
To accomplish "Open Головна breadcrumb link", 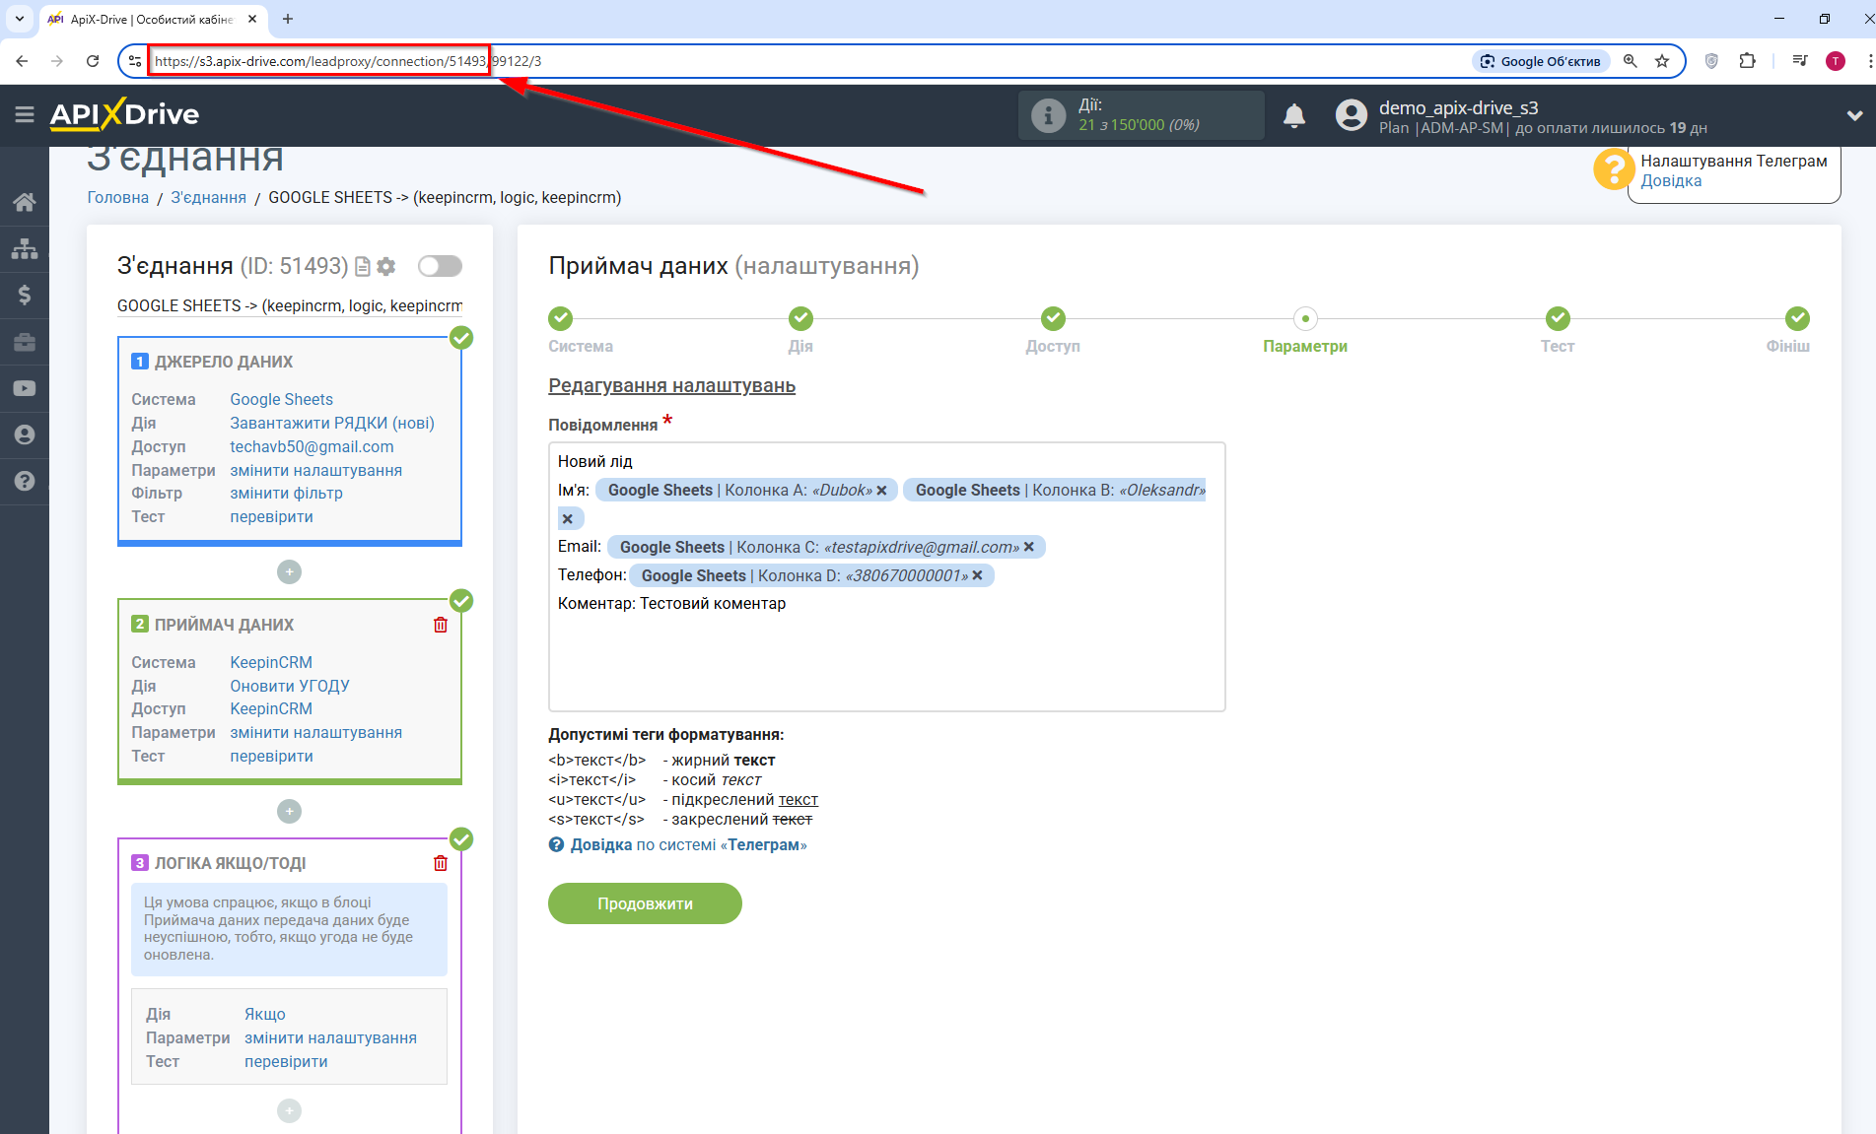I will tap(118, 197).
